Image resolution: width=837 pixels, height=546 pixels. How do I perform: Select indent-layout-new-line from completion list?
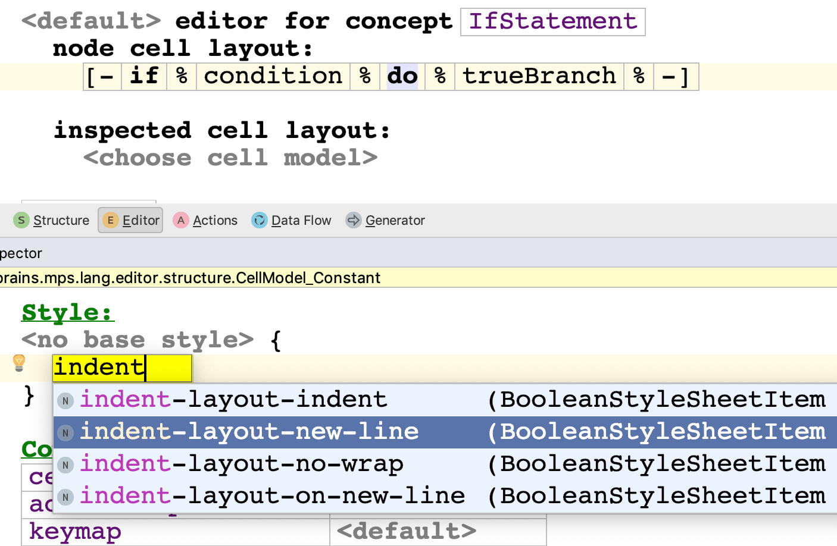tap(249, 432)
